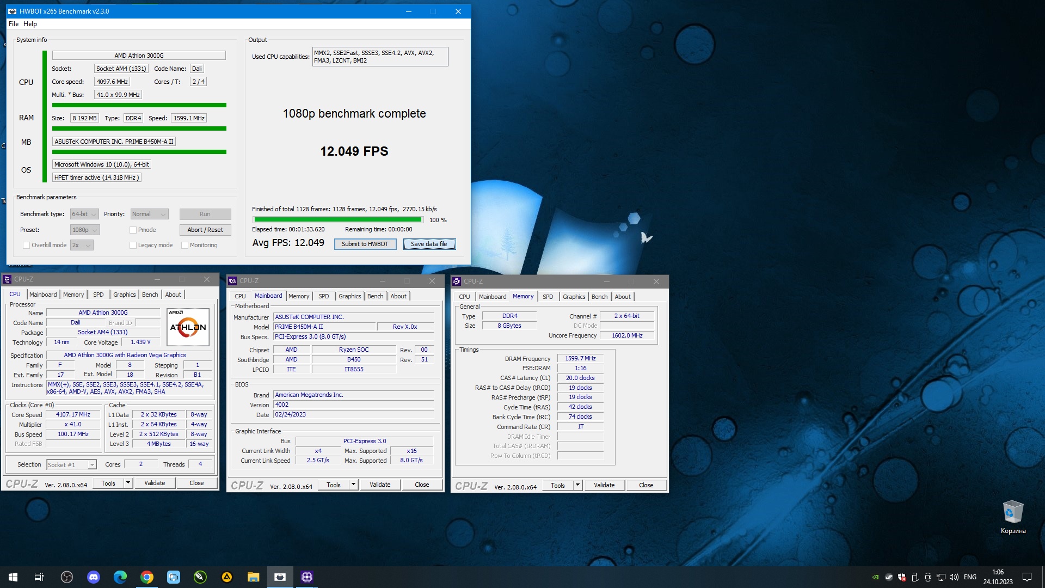Click Close in the middle CPU-Z window
The image size is (1045, 588).
click(422, 485)
